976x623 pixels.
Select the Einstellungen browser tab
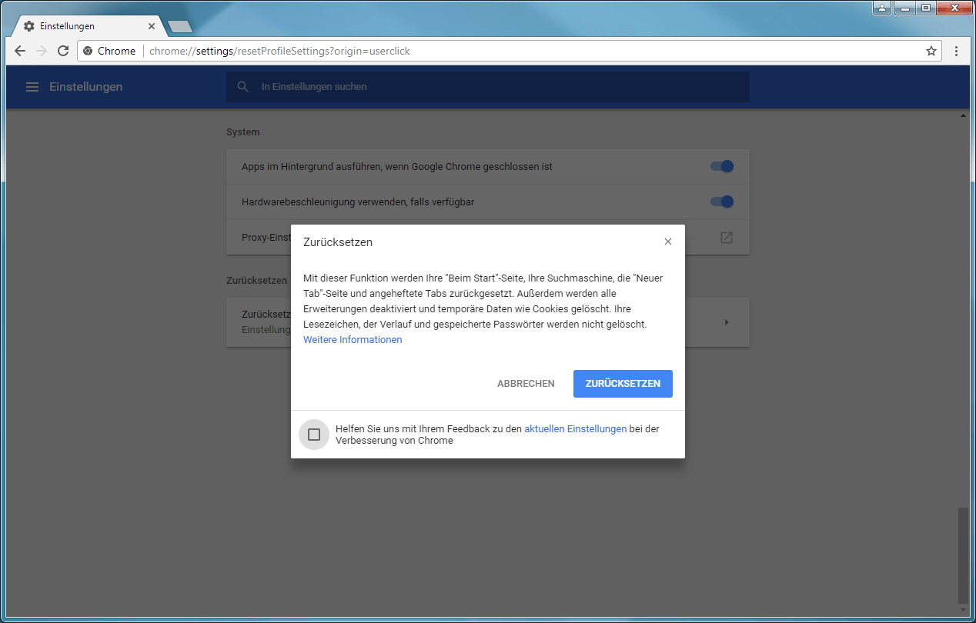[89, 26]
